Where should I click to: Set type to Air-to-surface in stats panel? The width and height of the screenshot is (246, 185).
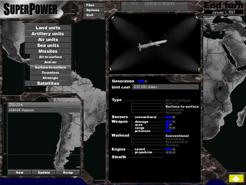point(178,101)
